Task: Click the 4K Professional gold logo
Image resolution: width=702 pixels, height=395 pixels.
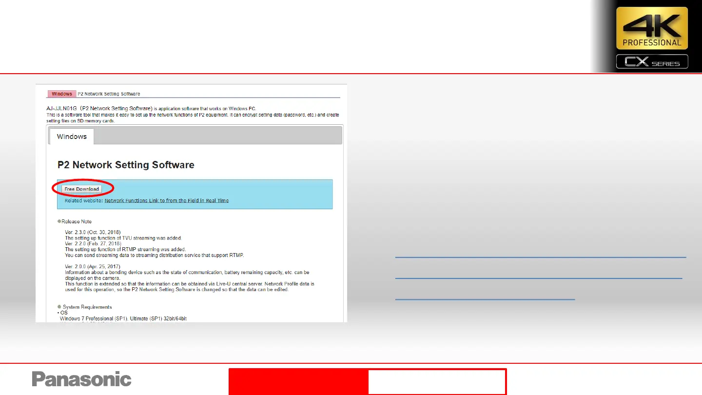Action: tap(652, 28)
